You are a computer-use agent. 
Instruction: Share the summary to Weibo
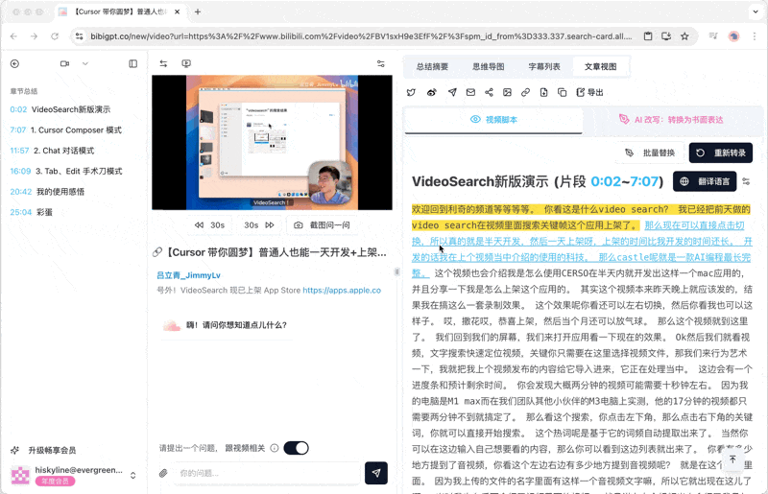(431, 92)
